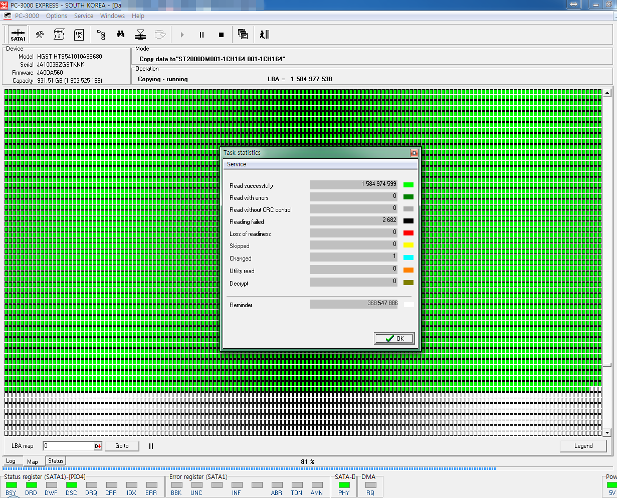Image resolution: width=617 pixels, height=498 pixels.
Task: Switch to the Status tab
Action: click(56, 461)
